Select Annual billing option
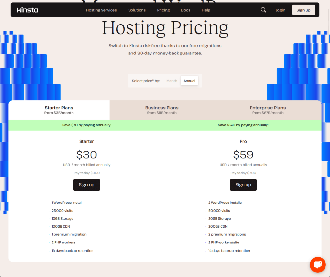 click(189, 81)
